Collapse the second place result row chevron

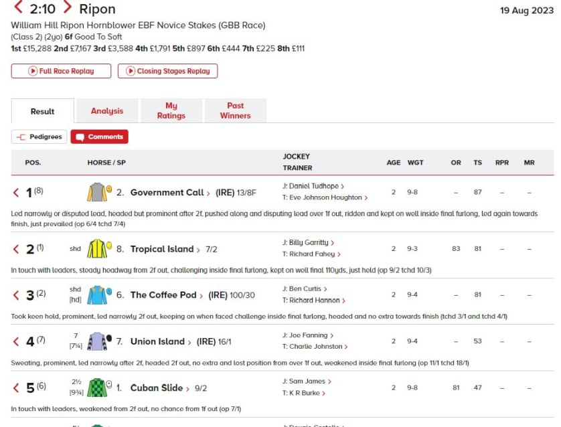click(x=17, y=250)
